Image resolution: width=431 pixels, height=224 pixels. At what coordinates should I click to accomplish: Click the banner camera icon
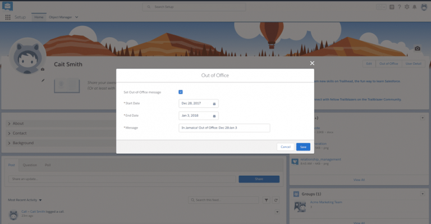click(x=418, y=48)
